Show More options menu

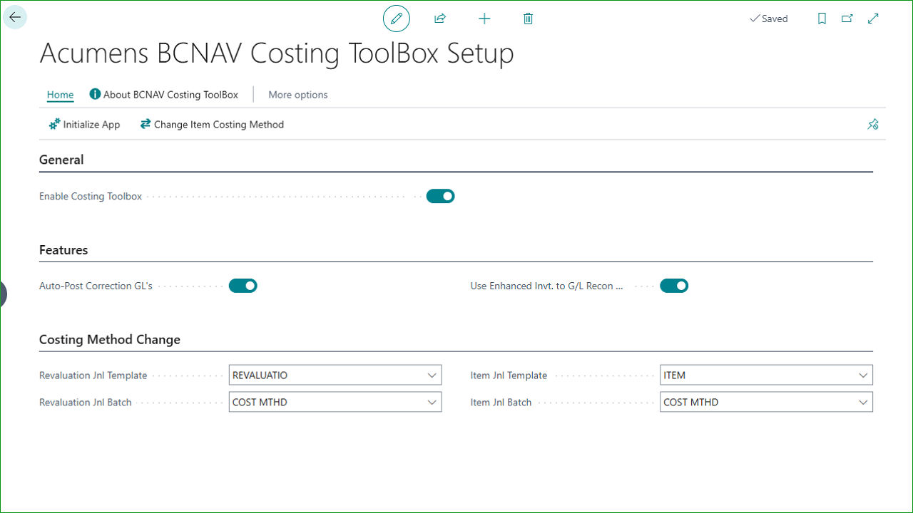click(x=298, y=95)
